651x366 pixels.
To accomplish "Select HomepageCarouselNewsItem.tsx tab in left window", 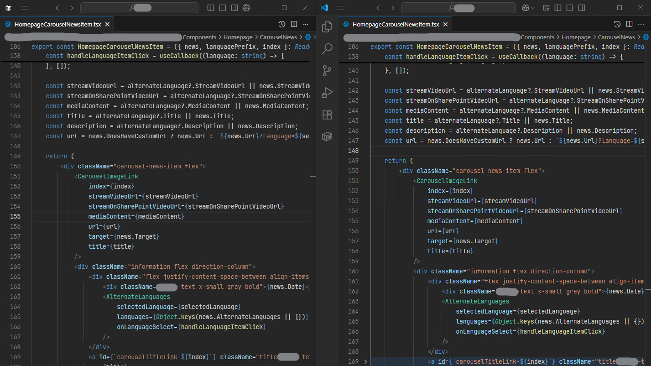I will pos(57,25).
